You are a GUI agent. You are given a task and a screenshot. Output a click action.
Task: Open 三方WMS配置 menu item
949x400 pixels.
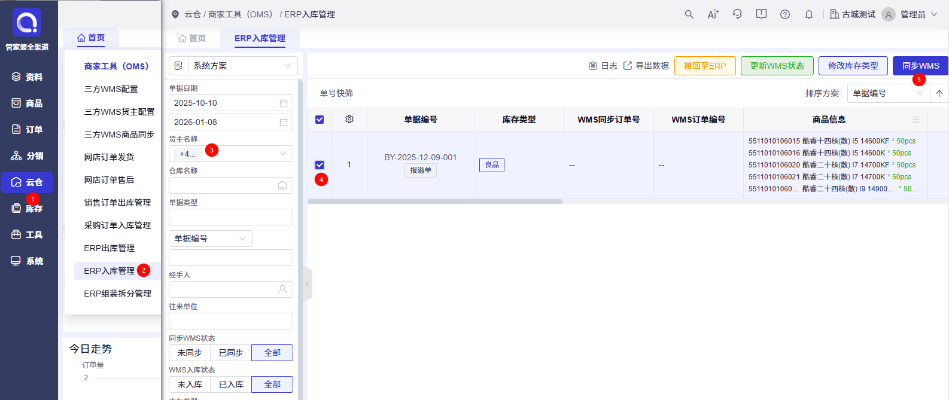click(x=111, y=89)
